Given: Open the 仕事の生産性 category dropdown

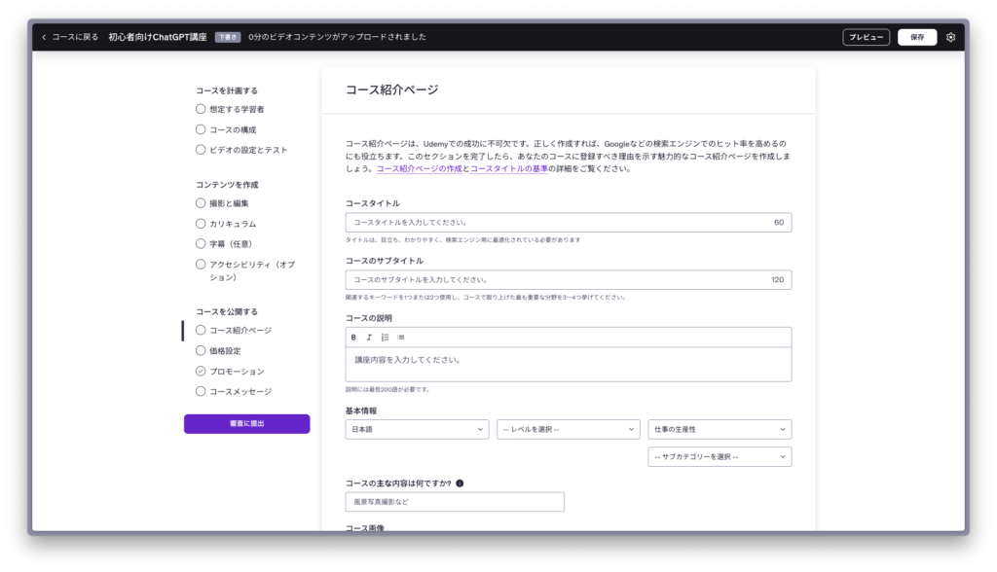Looking at the screenshot, I should pos(720,429).
